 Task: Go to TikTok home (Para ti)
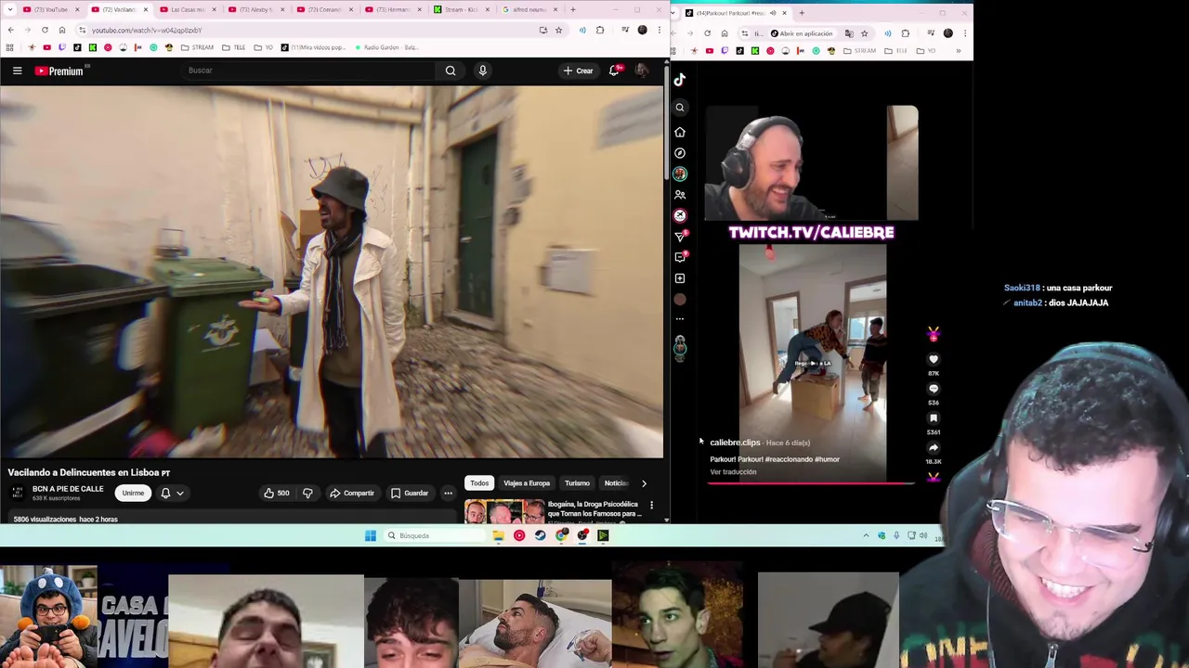[x=680, y=132]
